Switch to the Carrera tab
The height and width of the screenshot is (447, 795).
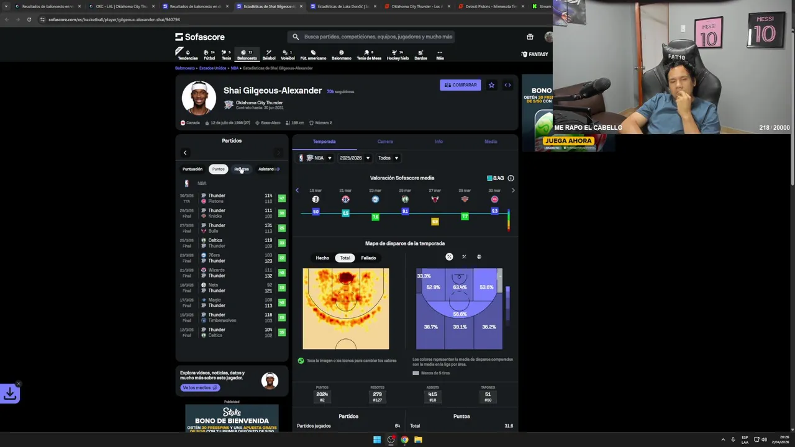(385, 142)
